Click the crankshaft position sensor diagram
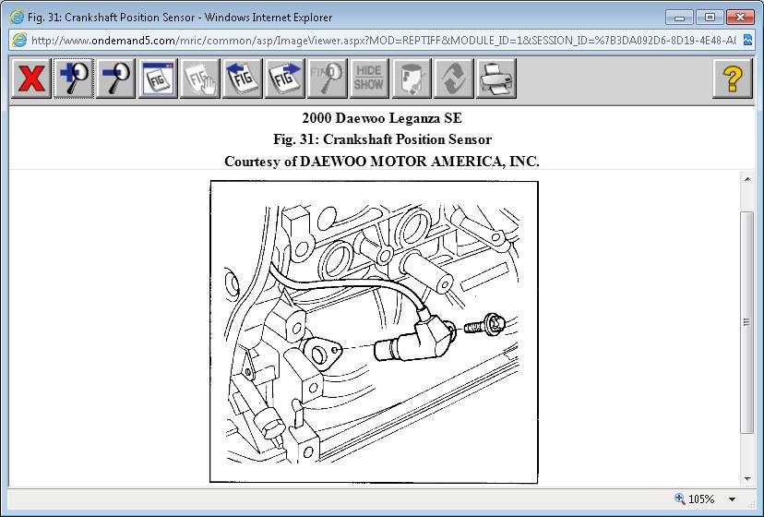The width and height of the screenshot is (764, 517). click(x=374, y=331)
